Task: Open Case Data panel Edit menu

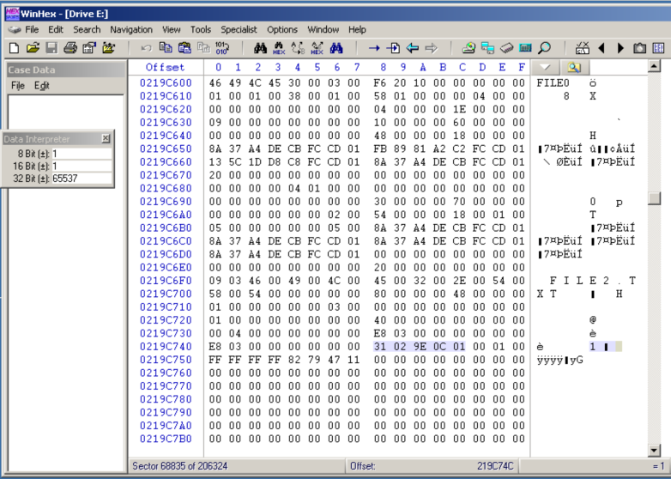Action: (41, 86)
